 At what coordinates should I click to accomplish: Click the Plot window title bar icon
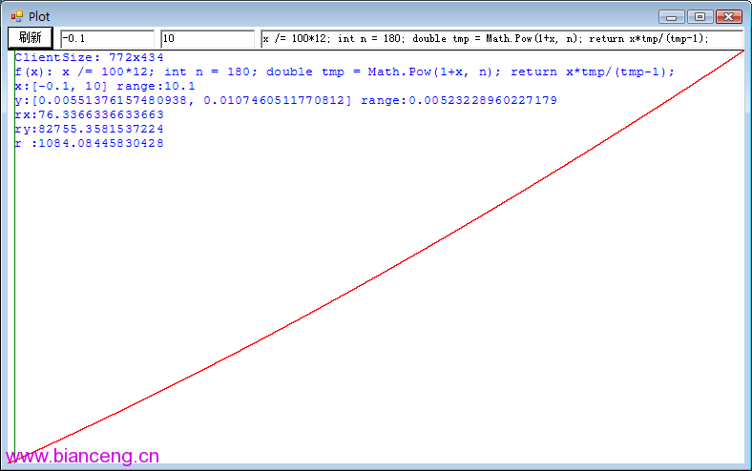coord(17,17)
